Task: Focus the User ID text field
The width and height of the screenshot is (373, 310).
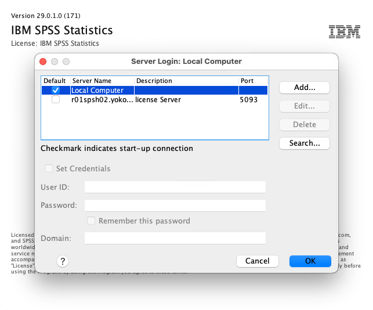Action: point(175,187)
